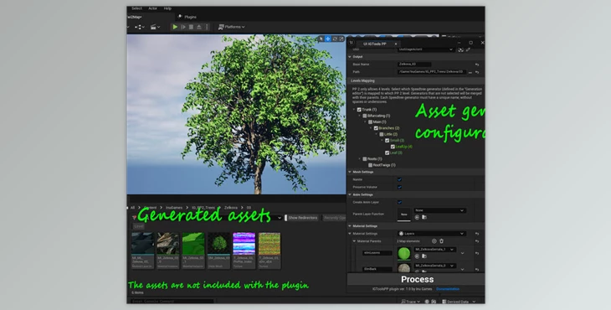
Task: Open the Platforms dropdown
Action: [232, 27]
